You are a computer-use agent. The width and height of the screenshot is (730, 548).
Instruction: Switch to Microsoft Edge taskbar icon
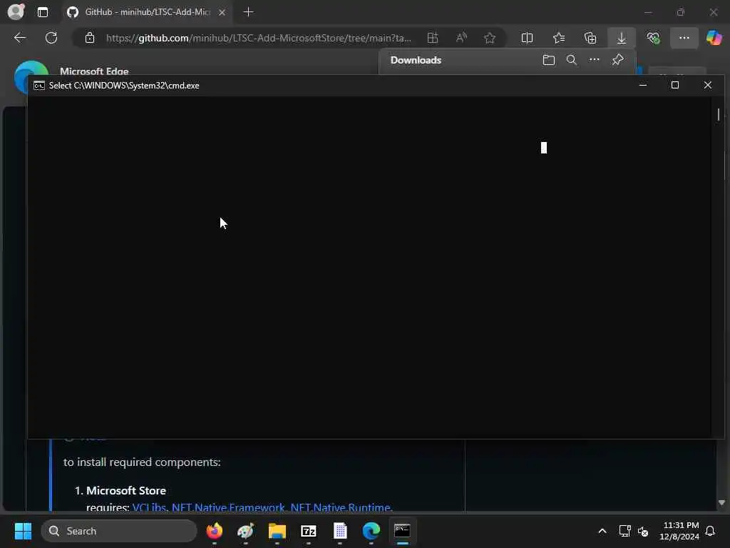[371, 531]
